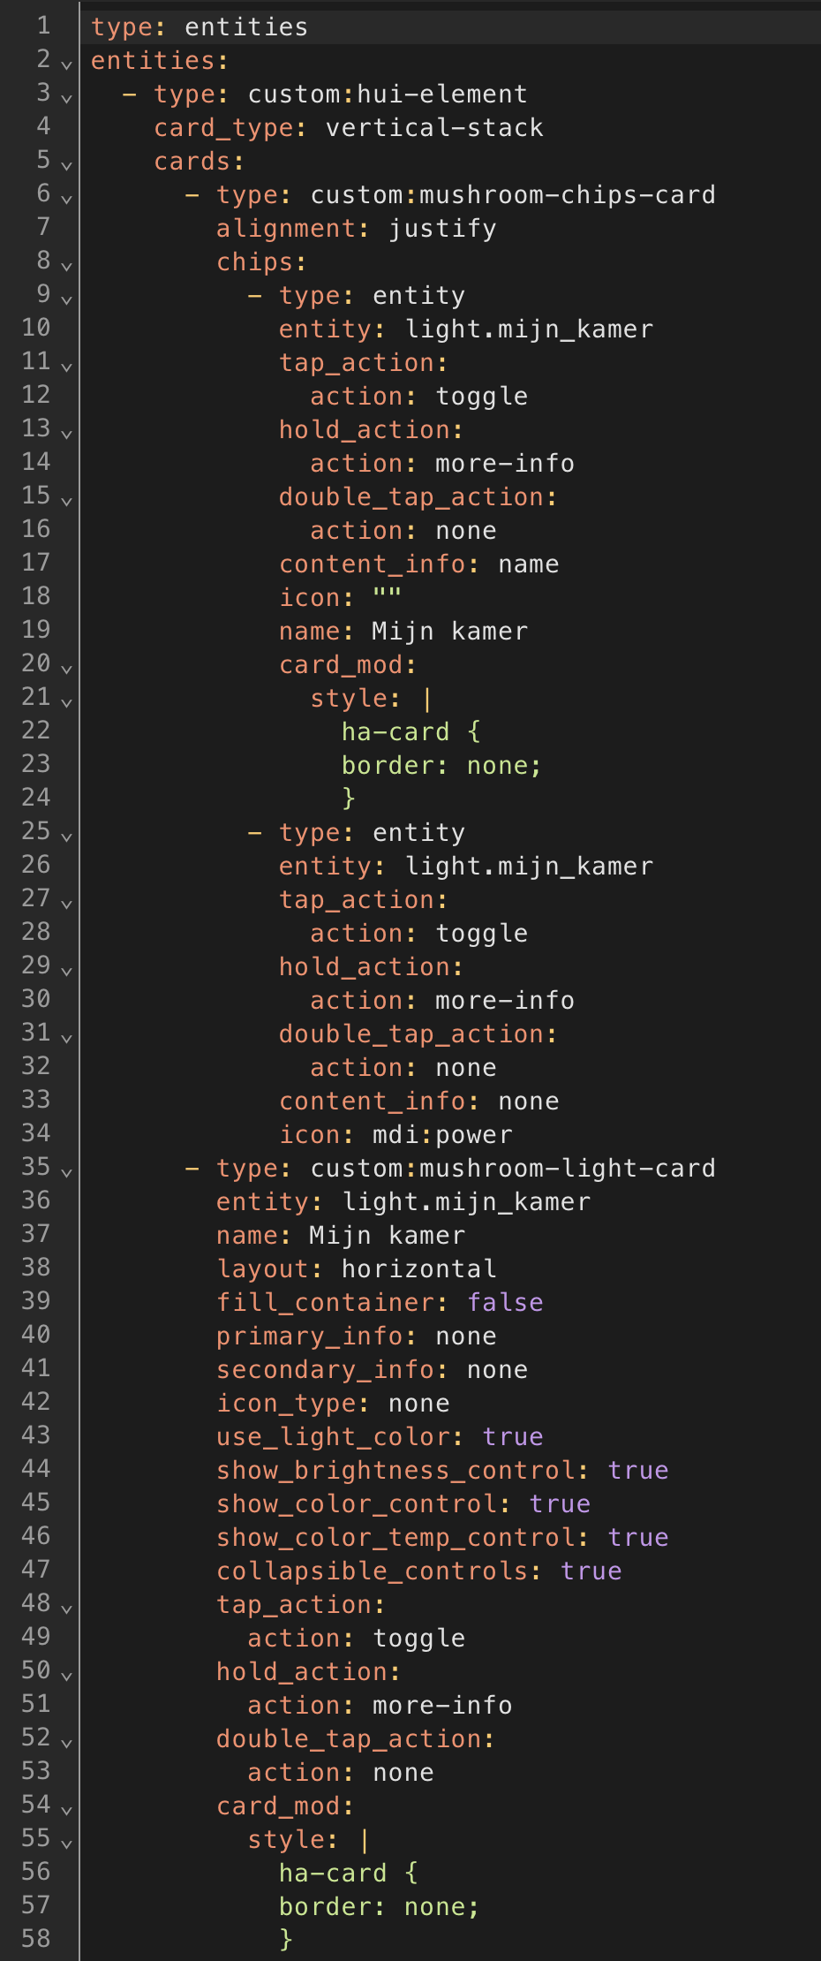
Task: Collapse the double_tap_action block at line 52
Action: [66, 1742]
